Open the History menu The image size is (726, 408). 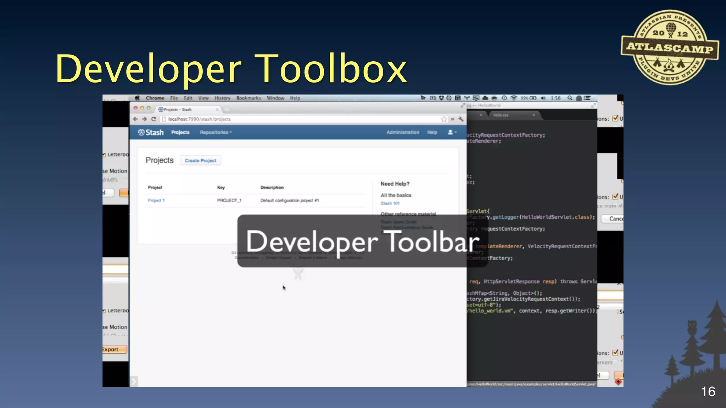pos(222,98)
